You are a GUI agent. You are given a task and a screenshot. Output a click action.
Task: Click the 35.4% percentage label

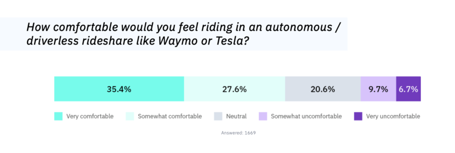click(119, 89)
